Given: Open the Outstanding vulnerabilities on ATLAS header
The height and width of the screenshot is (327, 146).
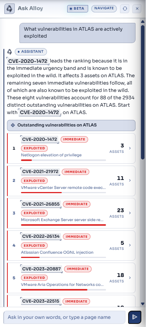Looking at the screenshot, I should 71,125.
